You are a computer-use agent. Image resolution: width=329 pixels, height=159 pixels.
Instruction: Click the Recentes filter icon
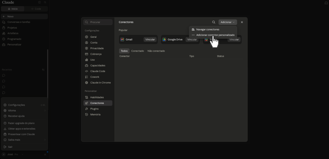pos(43,70)
